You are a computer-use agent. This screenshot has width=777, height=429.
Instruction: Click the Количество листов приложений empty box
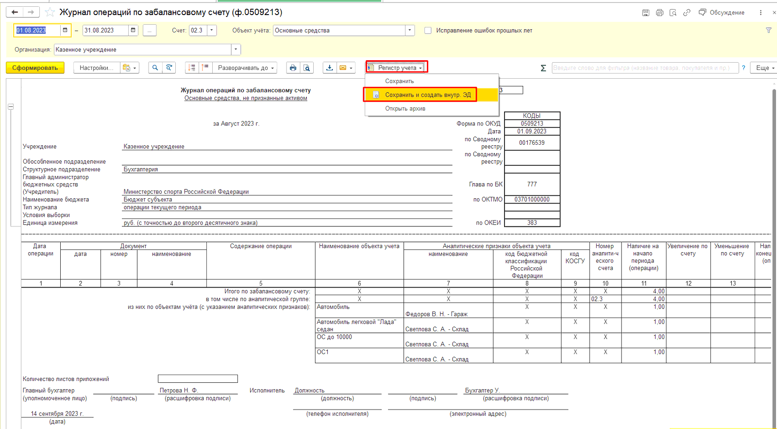coord(198,379)
